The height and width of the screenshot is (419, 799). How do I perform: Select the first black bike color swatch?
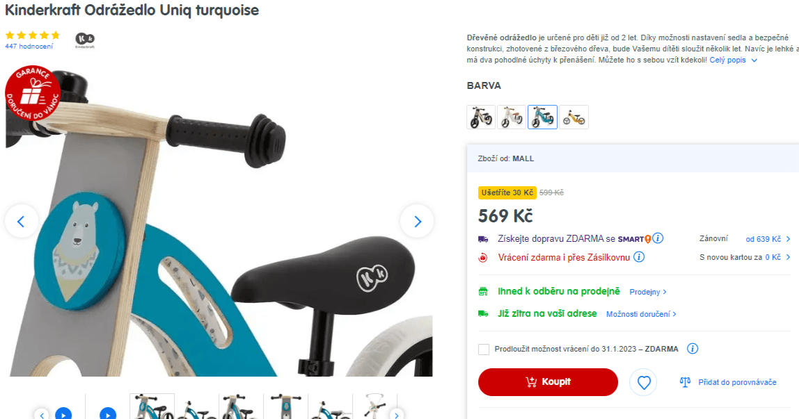[x=481, y=117]
